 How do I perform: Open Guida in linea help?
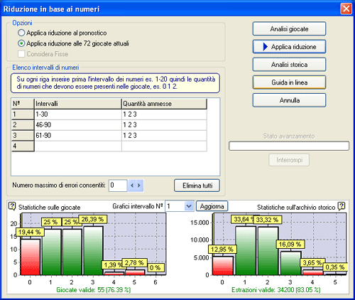click(x=289, y=82)
